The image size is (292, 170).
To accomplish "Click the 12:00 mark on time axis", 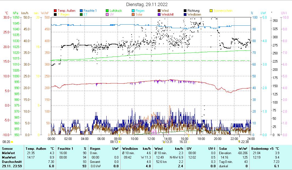I will pyautogui.click(x=151, y=138).
